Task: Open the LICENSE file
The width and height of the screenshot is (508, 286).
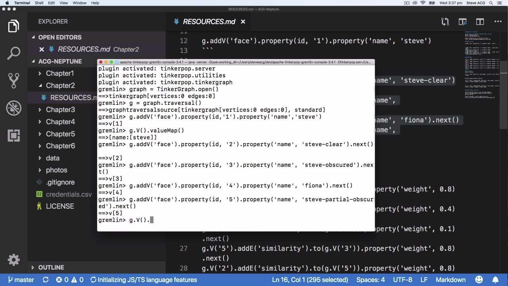Action: [60, 206]
